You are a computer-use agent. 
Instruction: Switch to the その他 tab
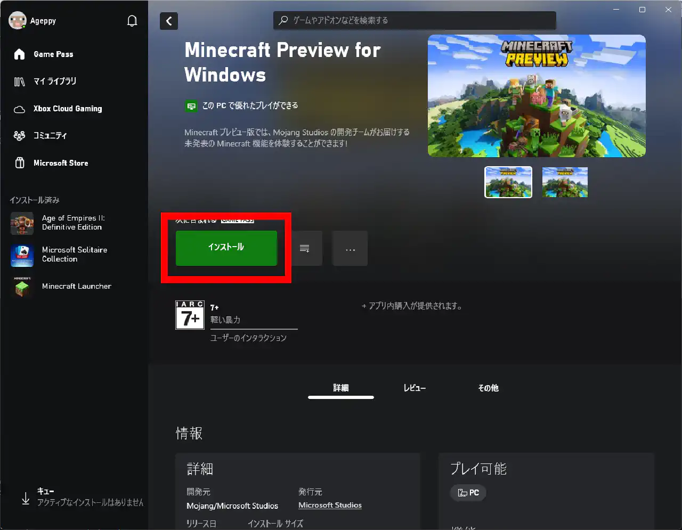click(x=488, y=388)
